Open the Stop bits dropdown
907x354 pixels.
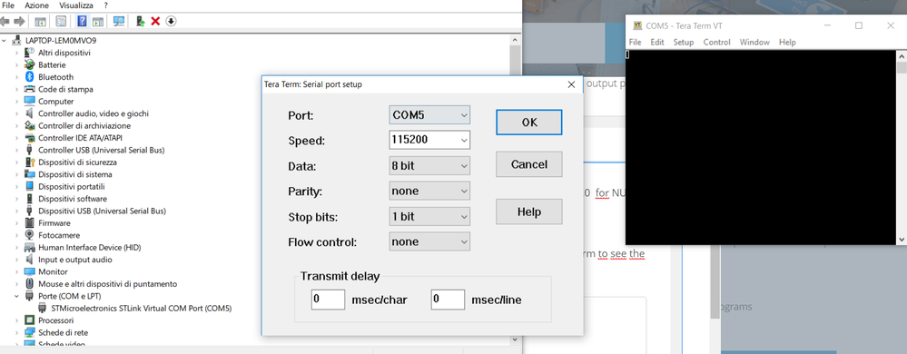click(429, 216)
